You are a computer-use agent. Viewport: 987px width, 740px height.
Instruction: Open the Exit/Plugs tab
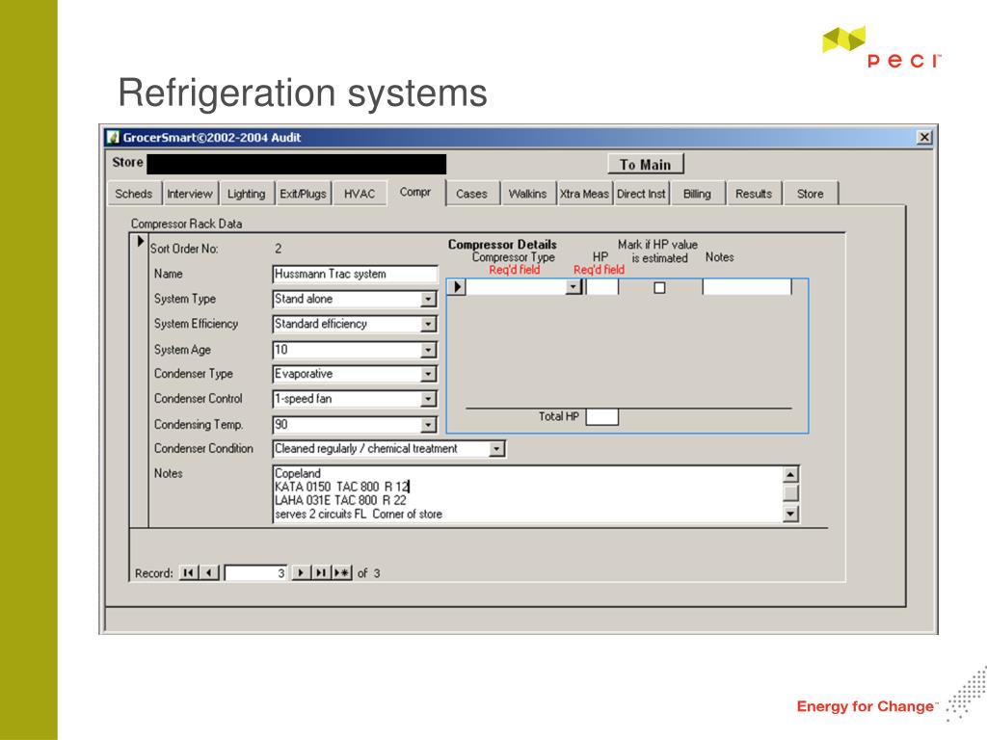[x=303, y=194]
